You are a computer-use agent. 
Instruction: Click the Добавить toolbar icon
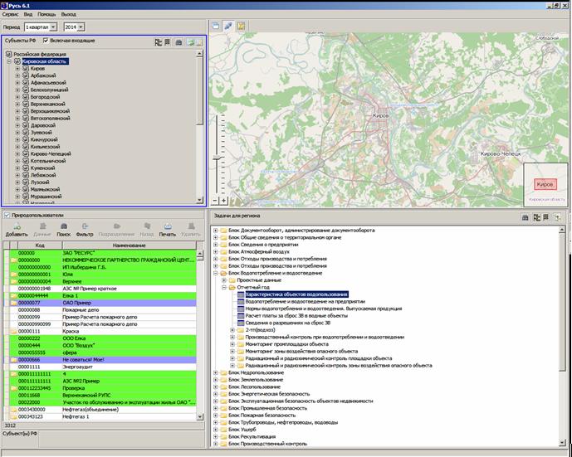pyautogui.click(x=16, y=226)
